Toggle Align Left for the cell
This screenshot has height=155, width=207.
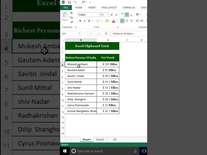pos(122,21)
